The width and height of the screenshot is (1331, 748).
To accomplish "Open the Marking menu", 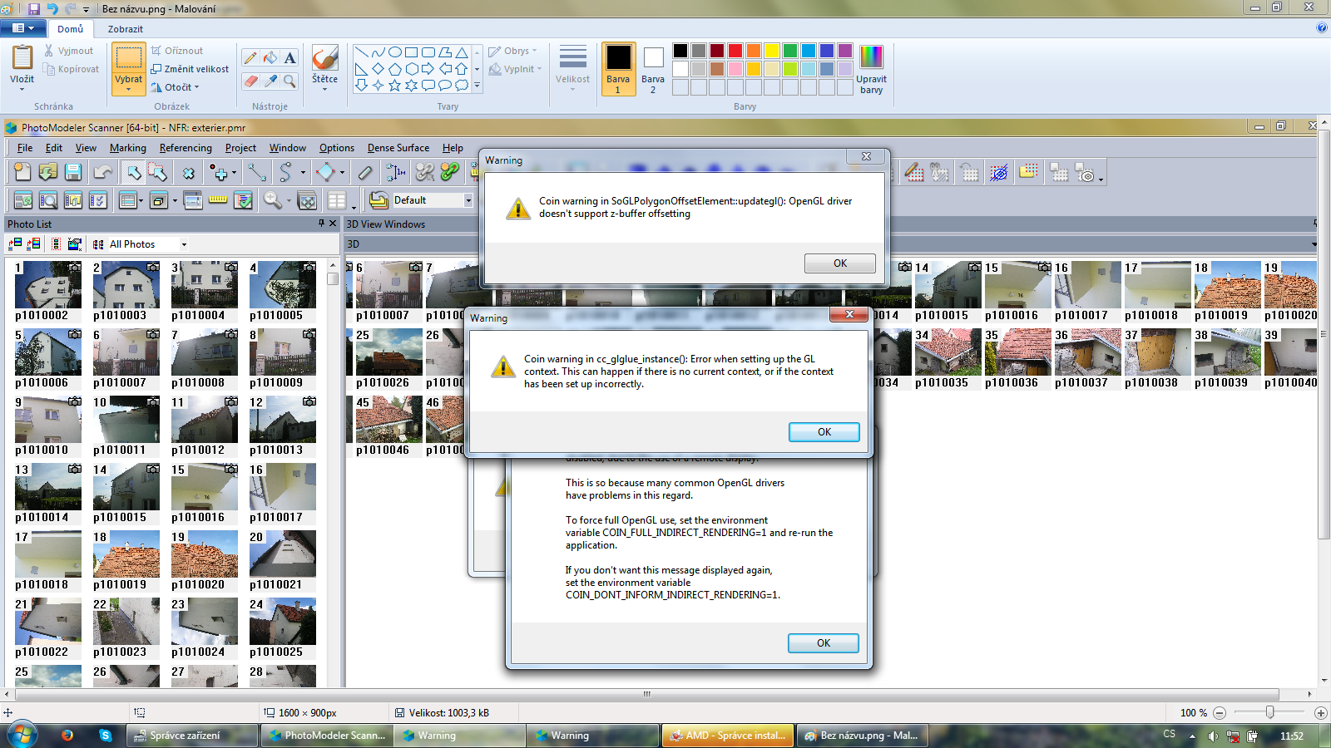I will tap(127, 148).
